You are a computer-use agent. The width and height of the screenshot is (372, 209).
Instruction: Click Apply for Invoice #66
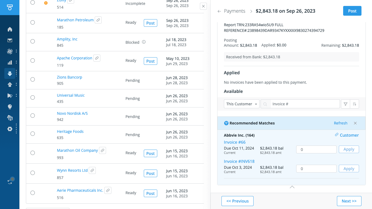349,149
